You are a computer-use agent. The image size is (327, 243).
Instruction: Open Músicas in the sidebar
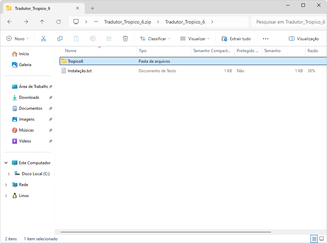pos(23,130)
